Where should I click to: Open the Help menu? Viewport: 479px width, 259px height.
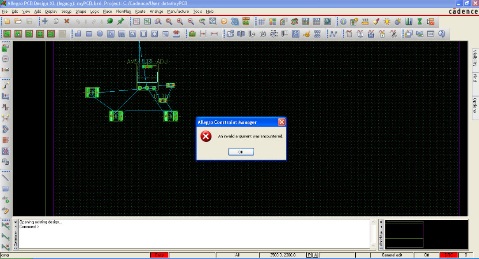click(209, 11)
